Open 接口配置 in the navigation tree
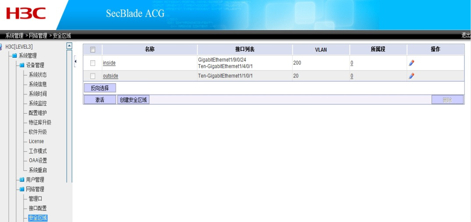This screenshot has height=222, width=471. coord(38,208)
